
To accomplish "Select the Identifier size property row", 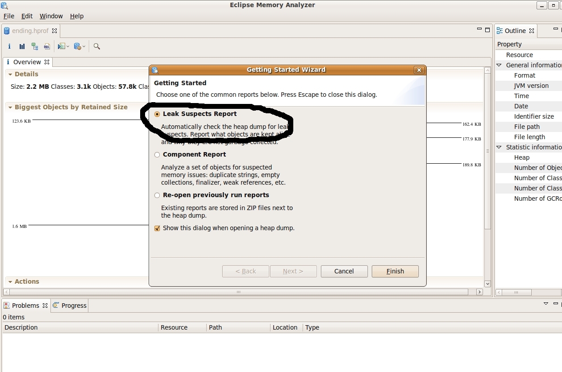I will [529, 116].
